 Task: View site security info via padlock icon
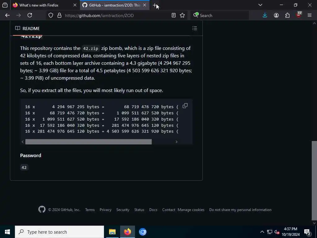[59, 15]
